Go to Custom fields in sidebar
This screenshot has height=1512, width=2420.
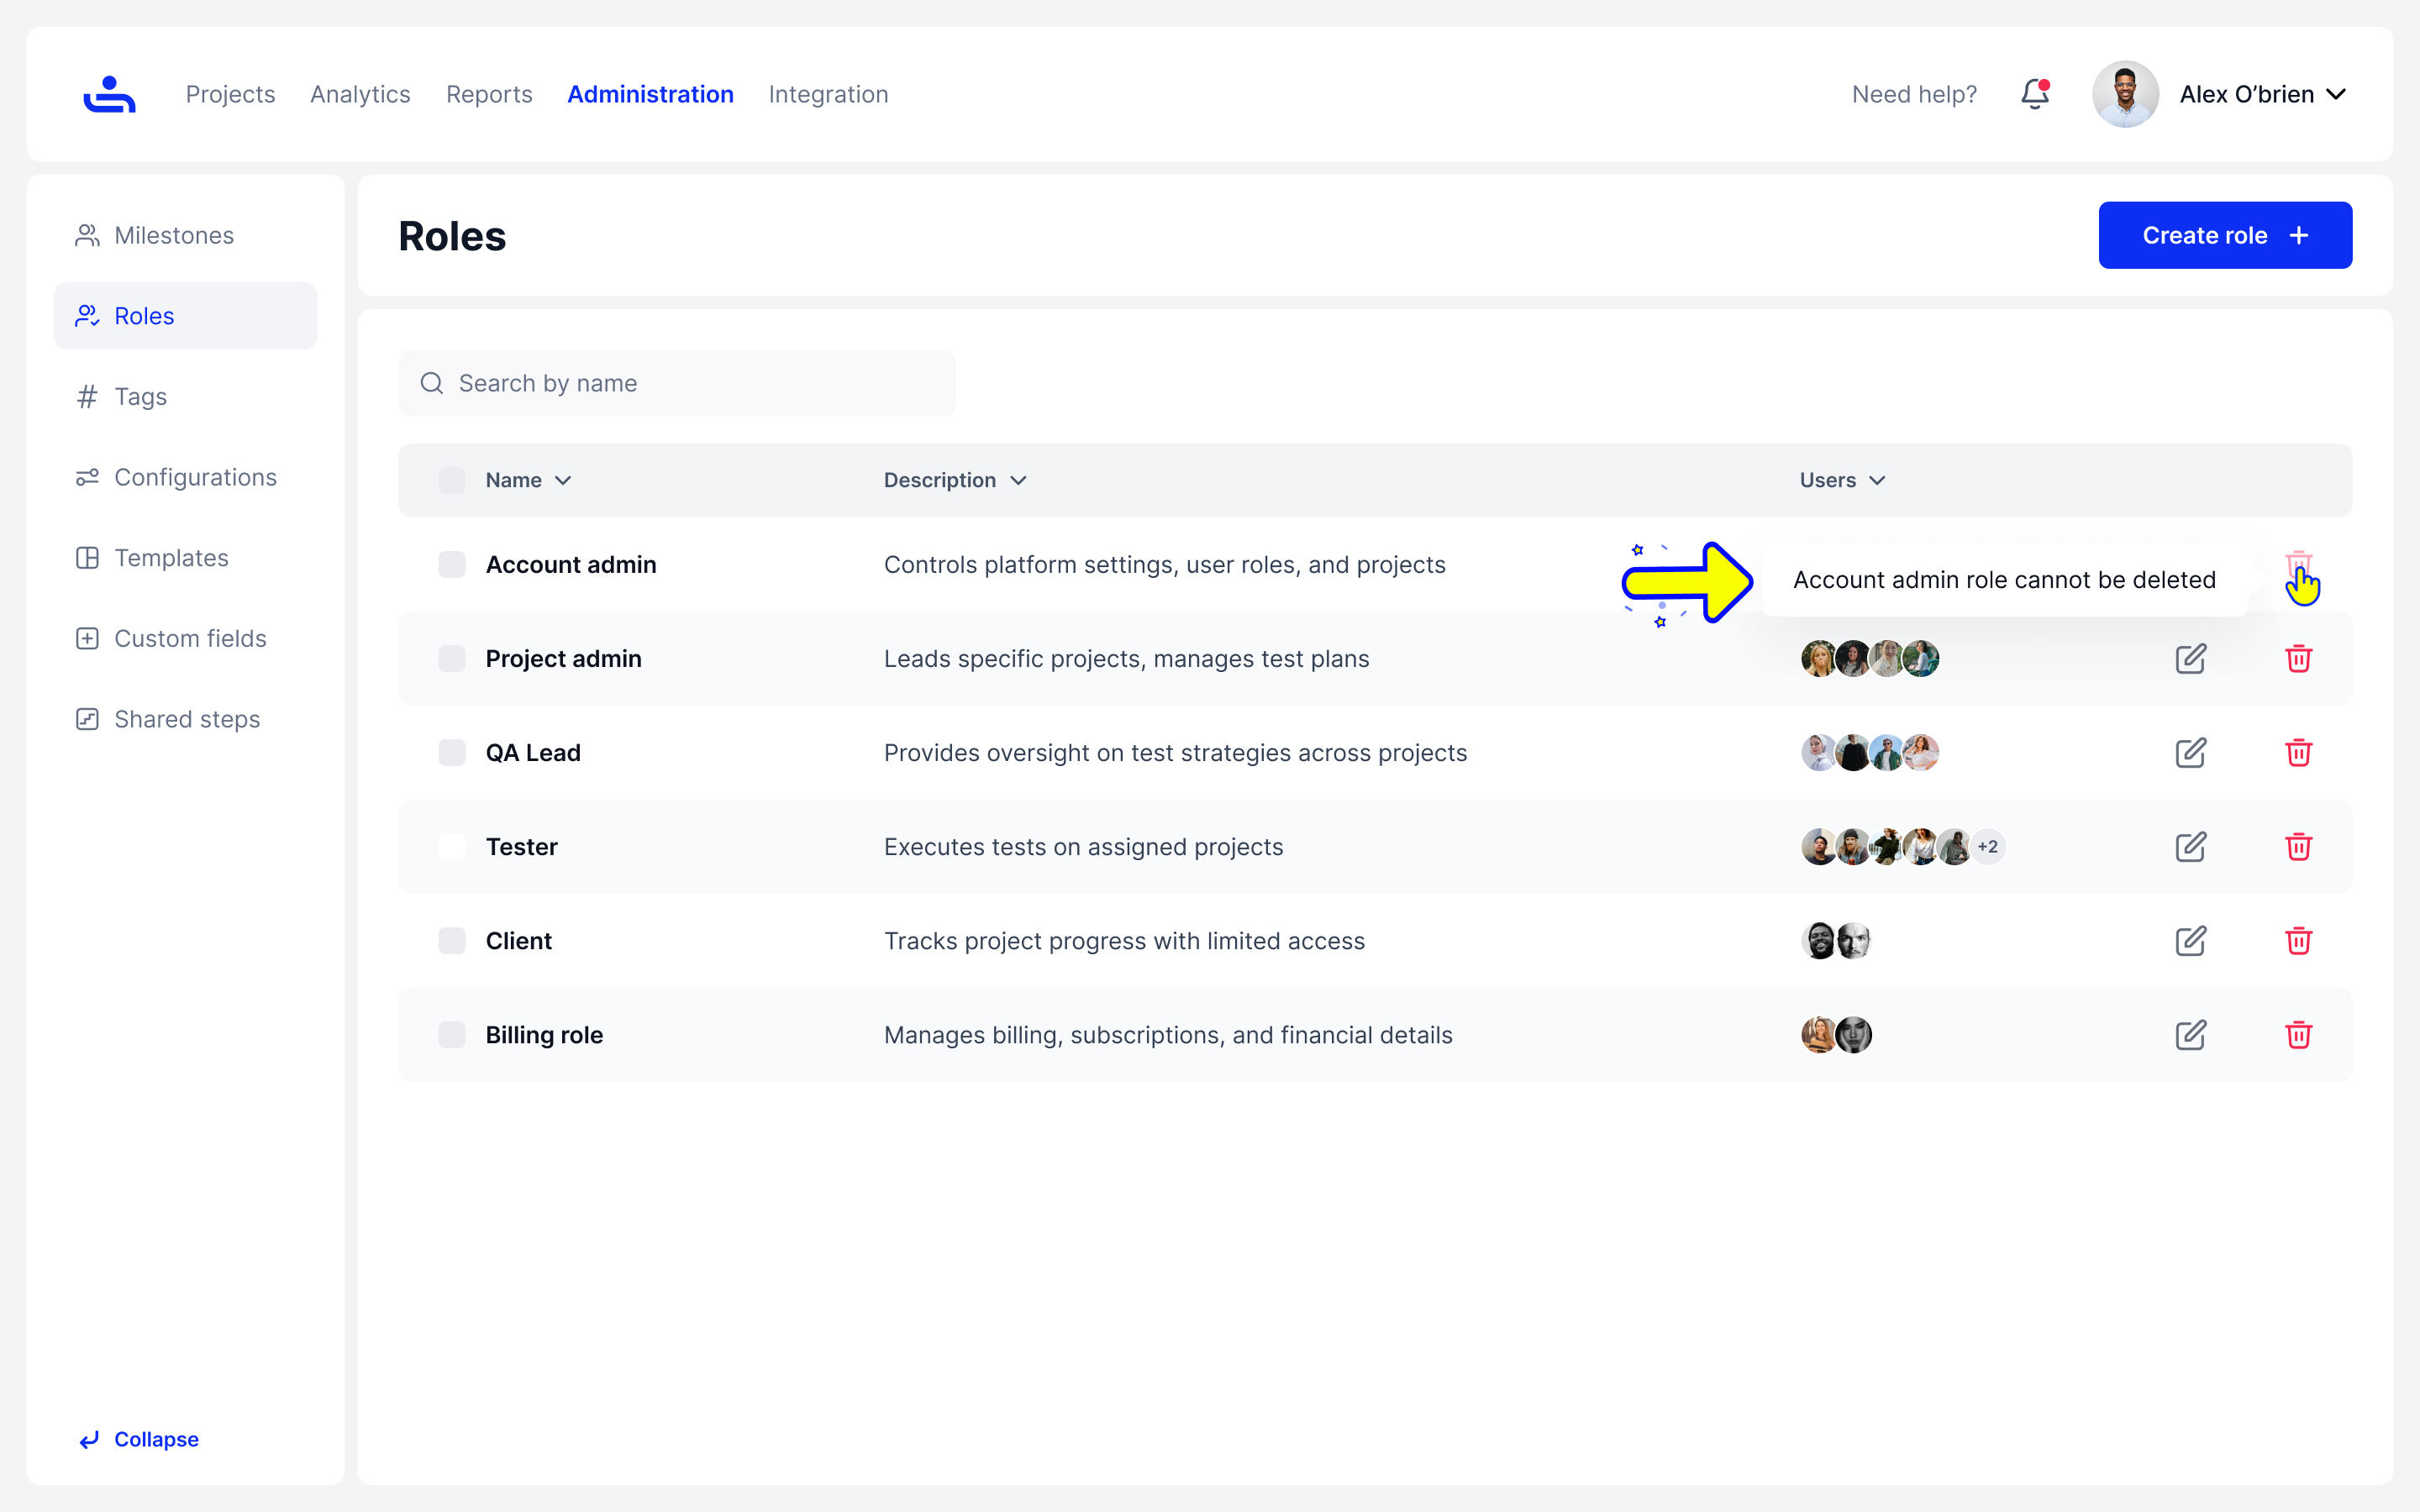click(190, 638)
